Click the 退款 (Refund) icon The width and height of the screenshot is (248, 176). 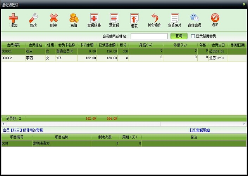tap(134, 20)
